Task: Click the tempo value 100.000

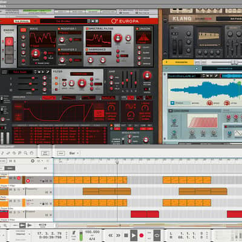Action: [93, 232]
